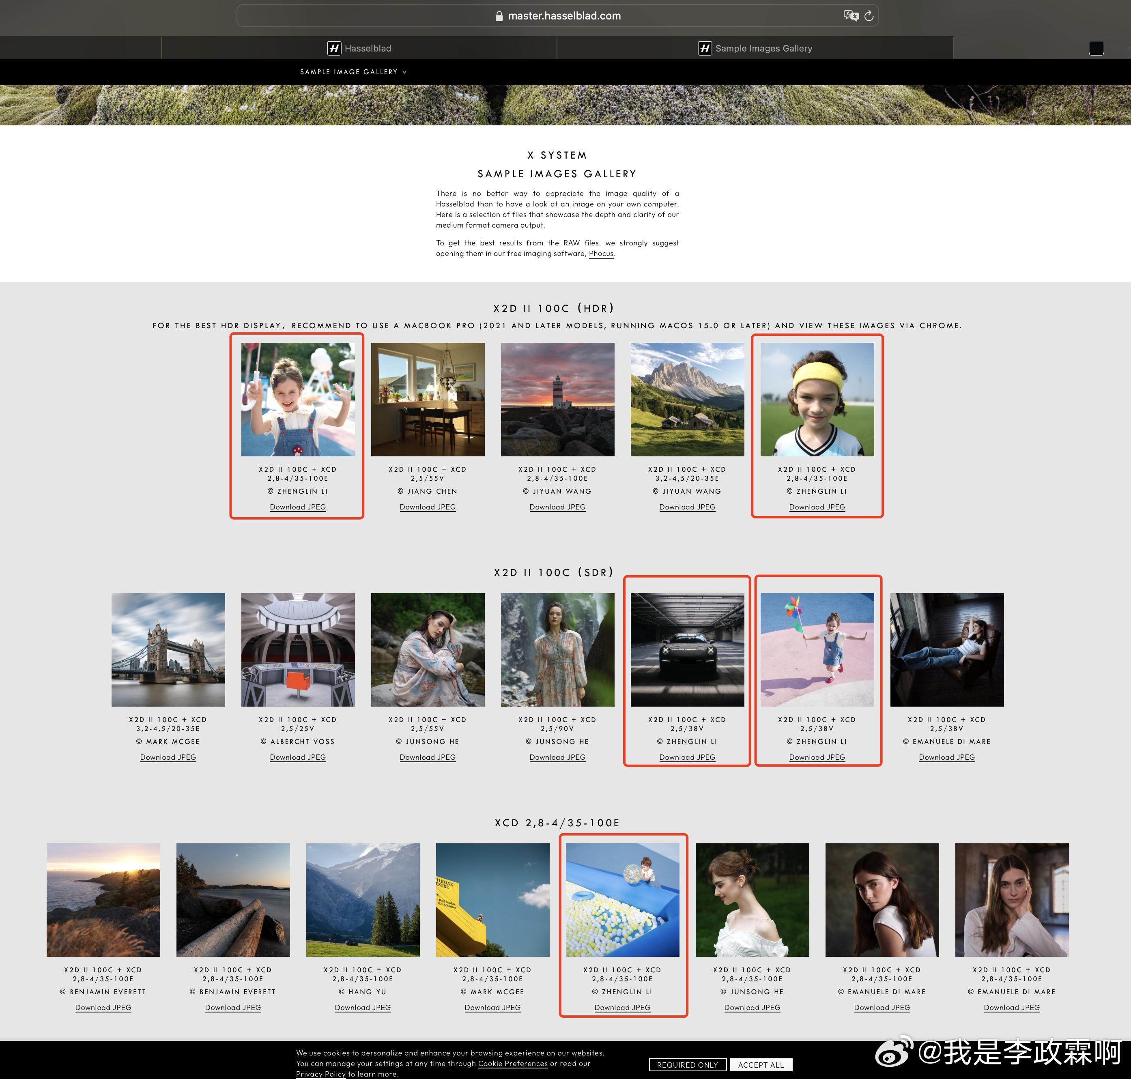
Task: Accept all cookies
Action: click(761, 1065)
